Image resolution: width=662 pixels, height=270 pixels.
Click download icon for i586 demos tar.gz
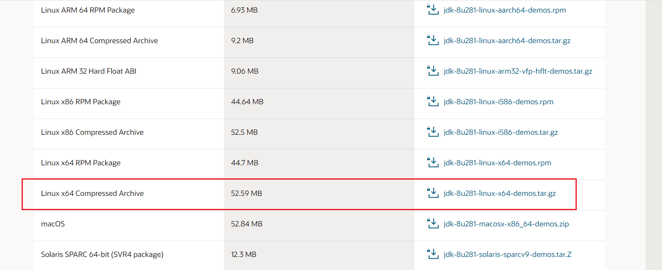pos(432,132)
